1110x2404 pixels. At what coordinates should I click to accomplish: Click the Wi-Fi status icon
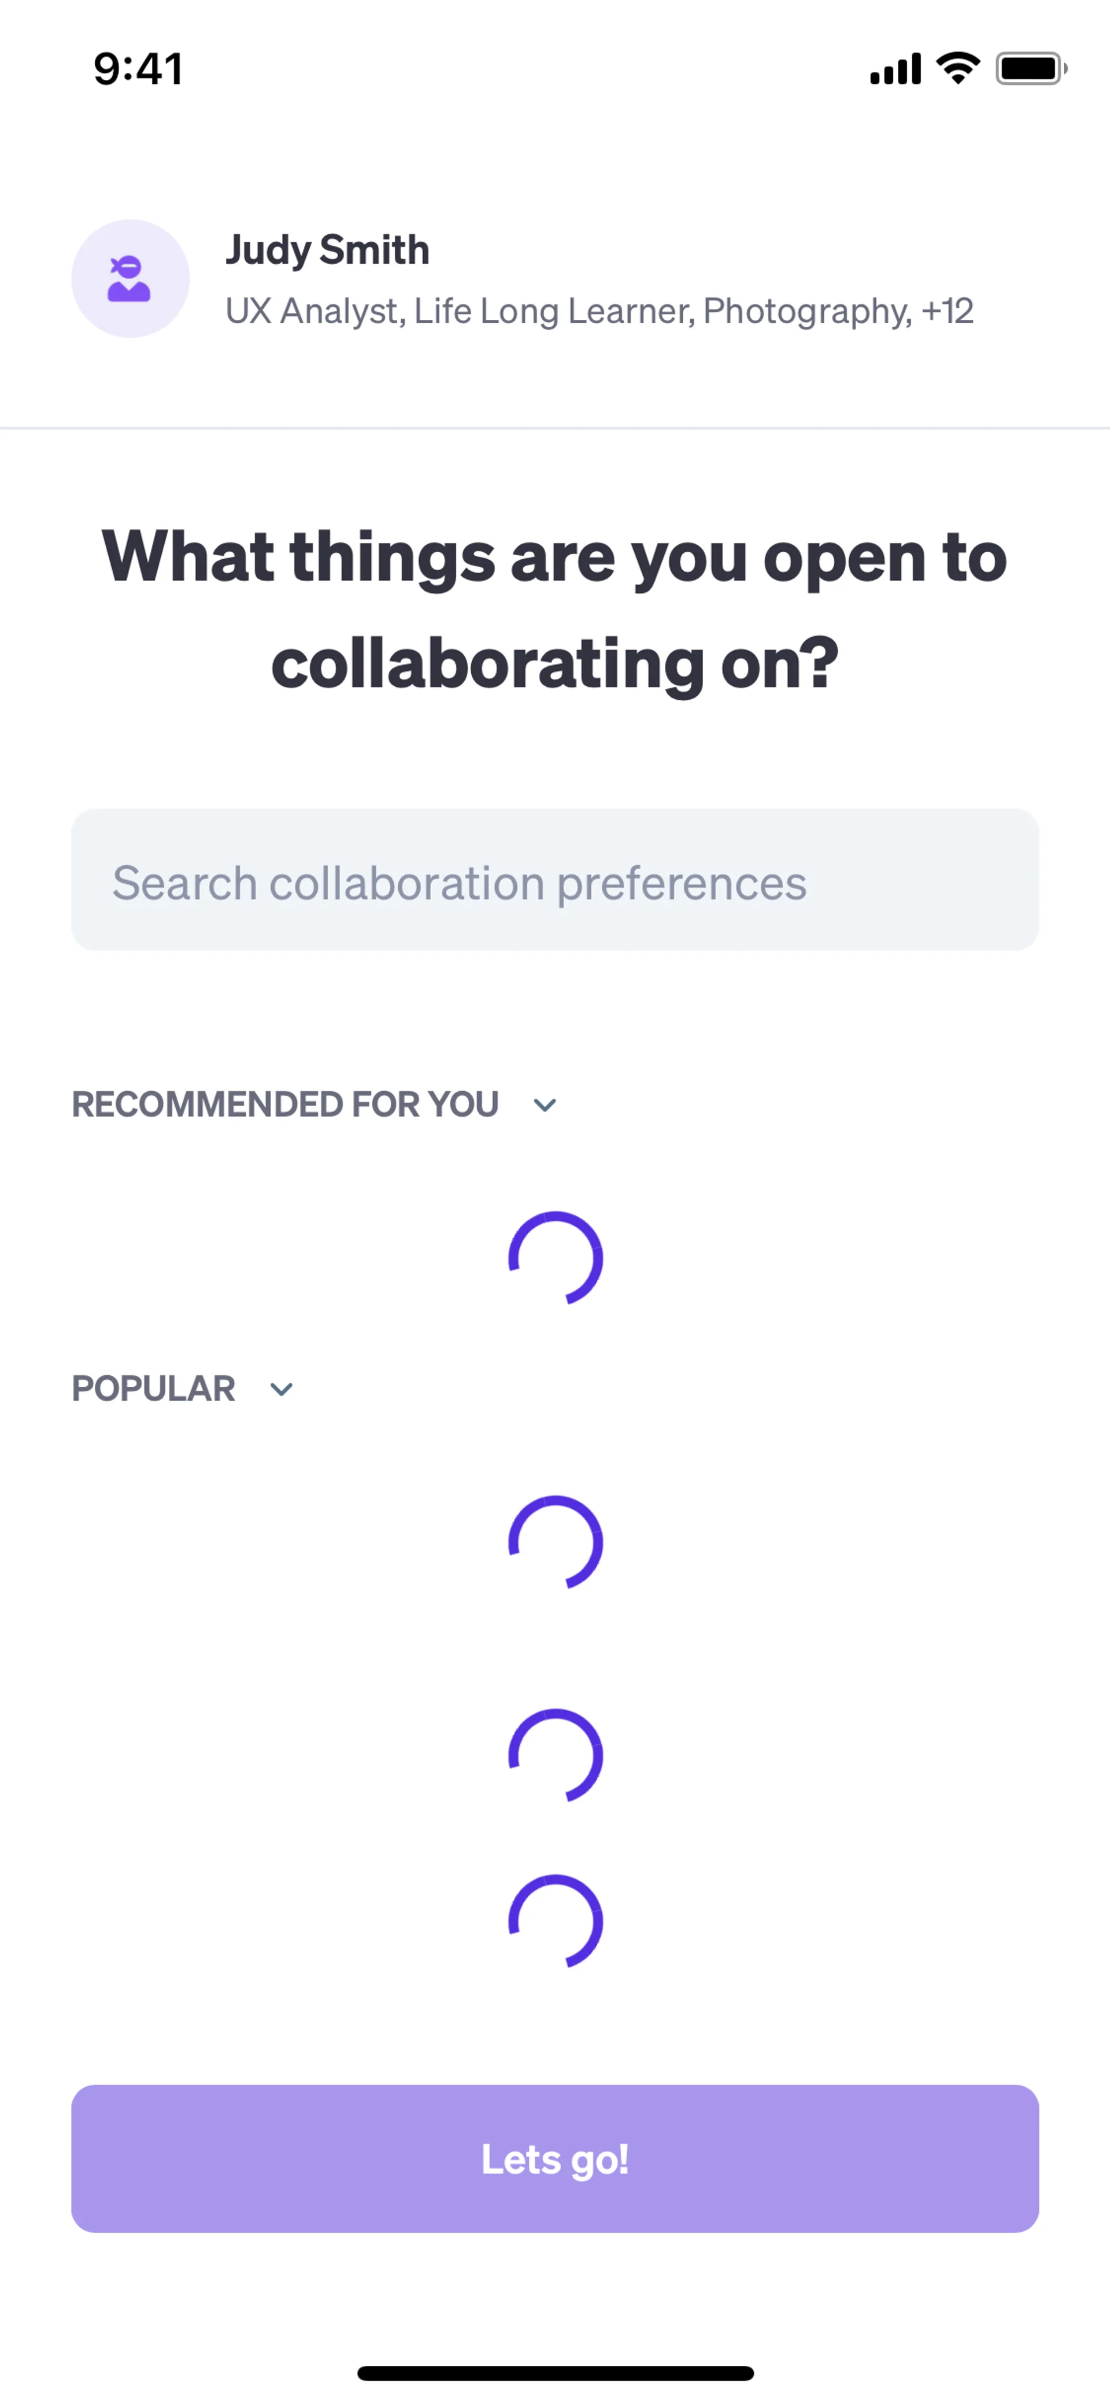point(958,68)
